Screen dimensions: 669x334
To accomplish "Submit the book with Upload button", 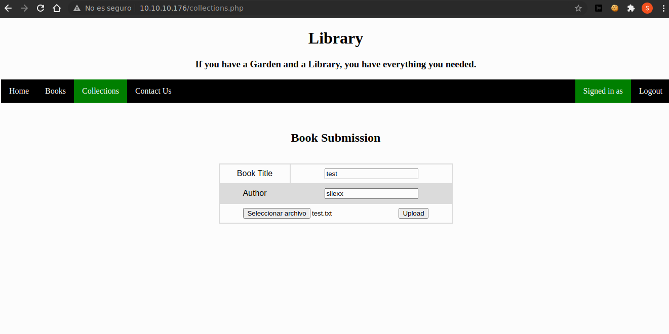I will (413, 213).
